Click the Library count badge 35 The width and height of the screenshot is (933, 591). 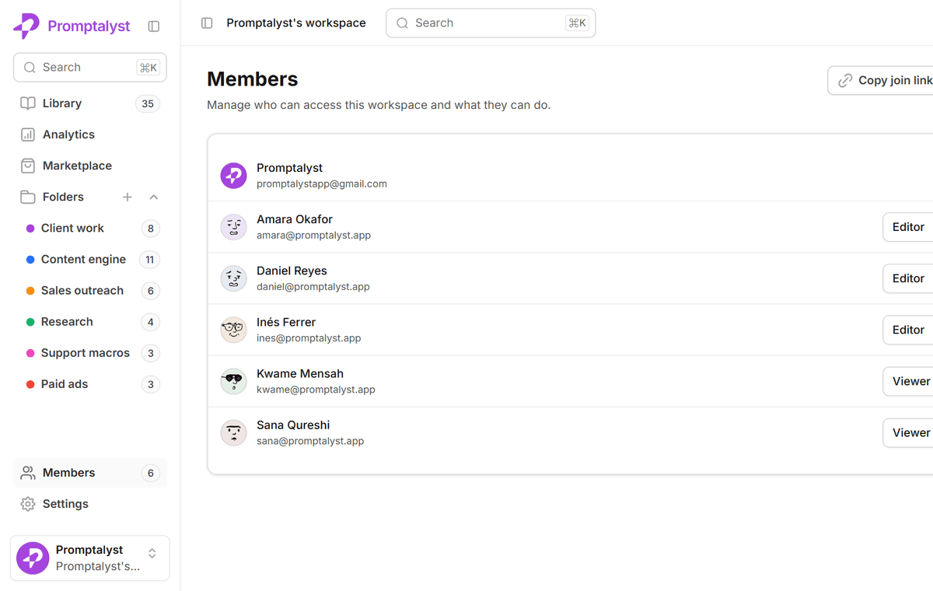click(148, 103)
